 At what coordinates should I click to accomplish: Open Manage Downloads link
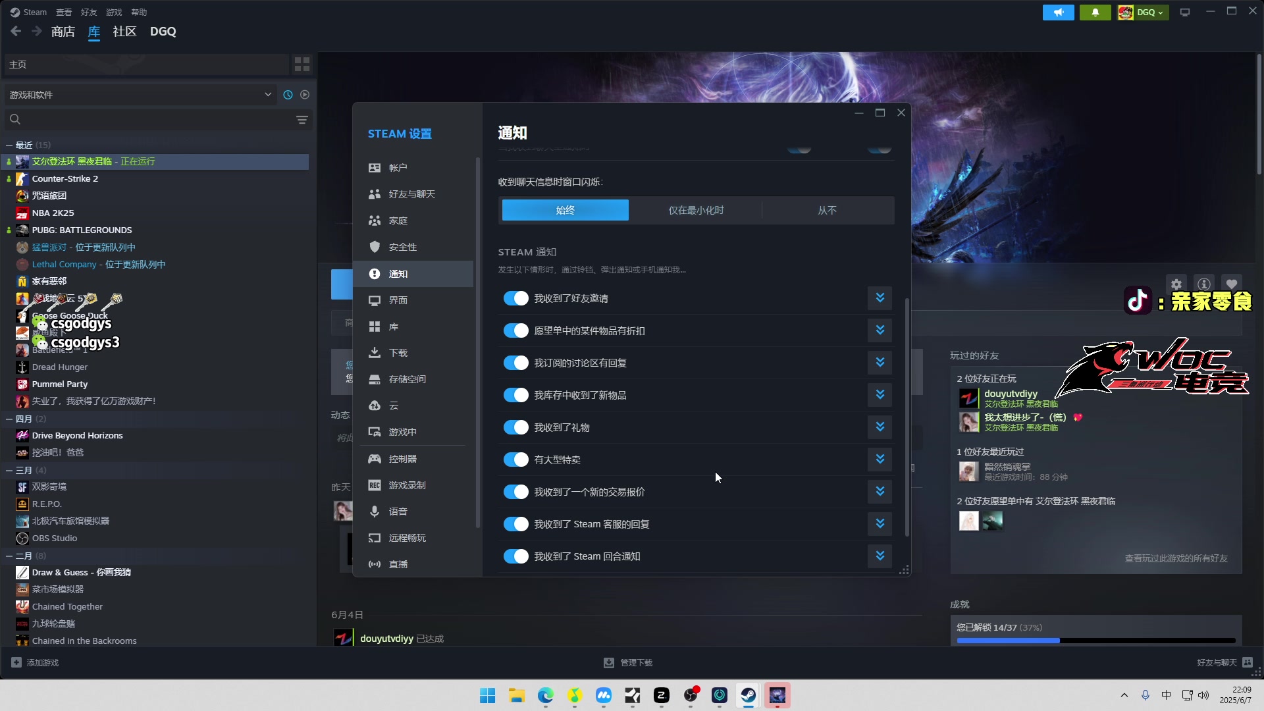(628, 662)
